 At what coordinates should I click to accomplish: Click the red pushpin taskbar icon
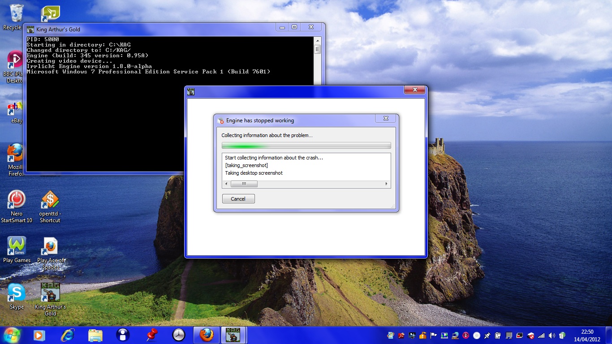pos(152,335)
